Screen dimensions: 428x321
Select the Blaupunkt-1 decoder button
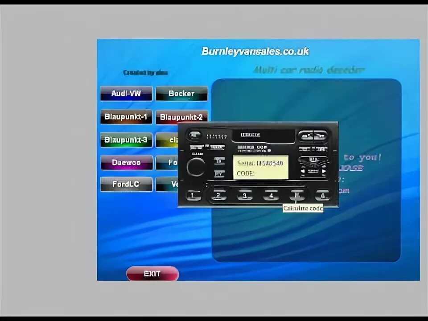(x=126, y=117)
